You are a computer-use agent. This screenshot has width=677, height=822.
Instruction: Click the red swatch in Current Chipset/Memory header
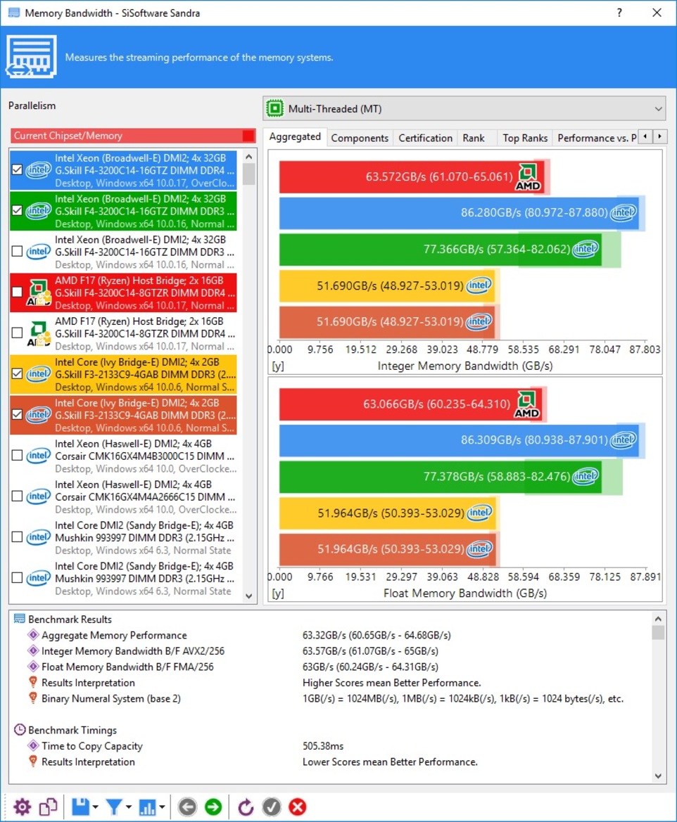pyautogui.click(x=248, y=136)
